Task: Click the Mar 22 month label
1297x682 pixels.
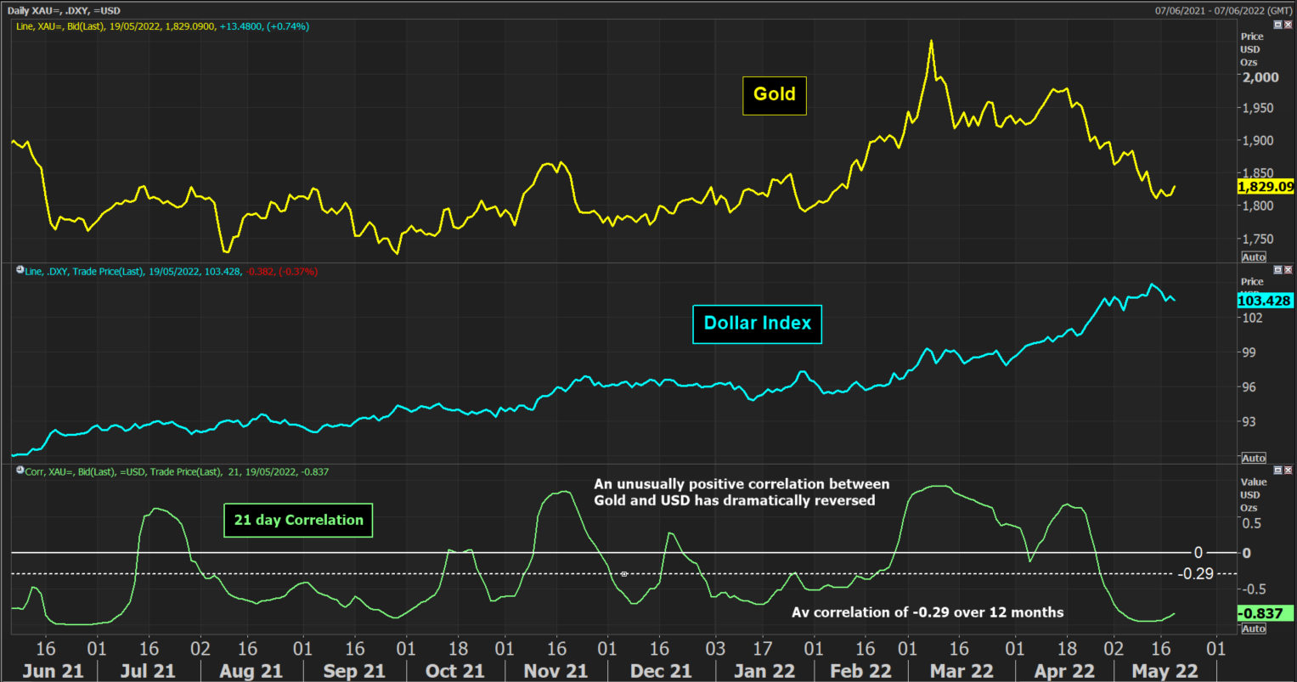Action: tap(961, 671)
